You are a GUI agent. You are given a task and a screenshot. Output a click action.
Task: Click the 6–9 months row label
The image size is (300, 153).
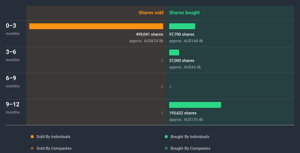point(13,82)
